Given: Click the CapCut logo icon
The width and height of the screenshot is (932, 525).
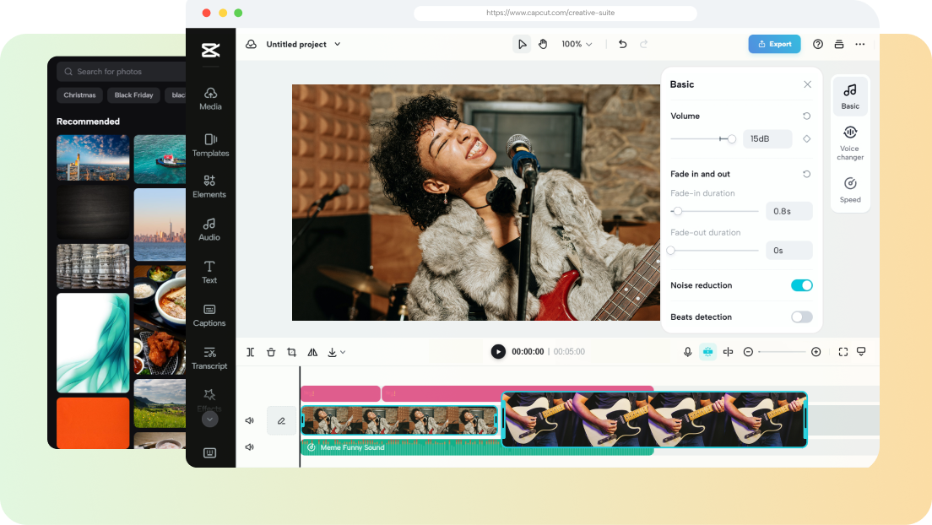Looking at the screenshot, I should (210, 51).
